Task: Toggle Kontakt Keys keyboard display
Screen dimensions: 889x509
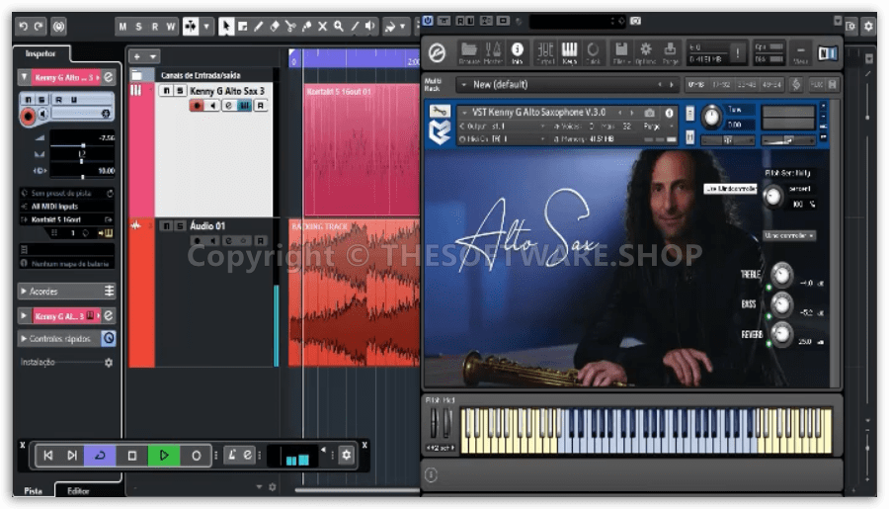Action: click(569, 52)
